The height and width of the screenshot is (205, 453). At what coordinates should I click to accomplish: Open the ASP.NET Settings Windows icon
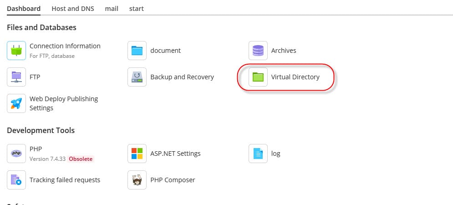pyautogui.click(x=137, y=154)
